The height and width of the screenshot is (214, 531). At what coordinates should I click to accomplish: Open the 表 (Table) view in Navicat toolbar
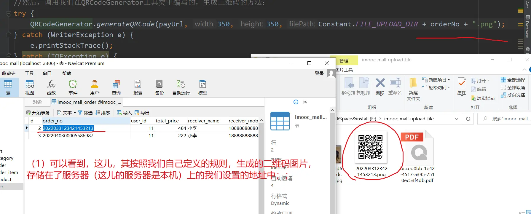(8, 87)
